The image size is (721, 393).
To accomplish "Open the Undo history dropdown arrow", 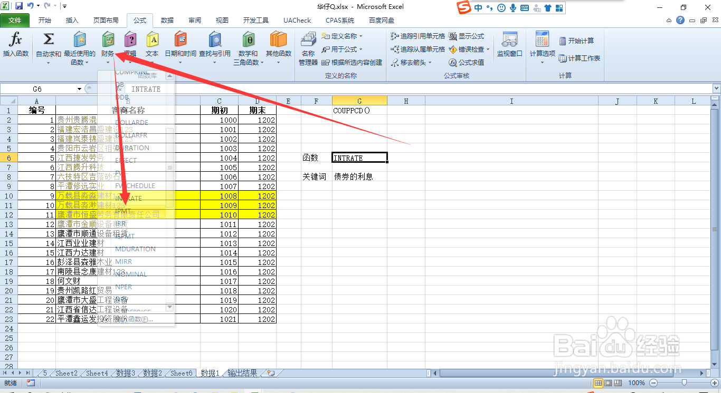I will click(38, 6).
